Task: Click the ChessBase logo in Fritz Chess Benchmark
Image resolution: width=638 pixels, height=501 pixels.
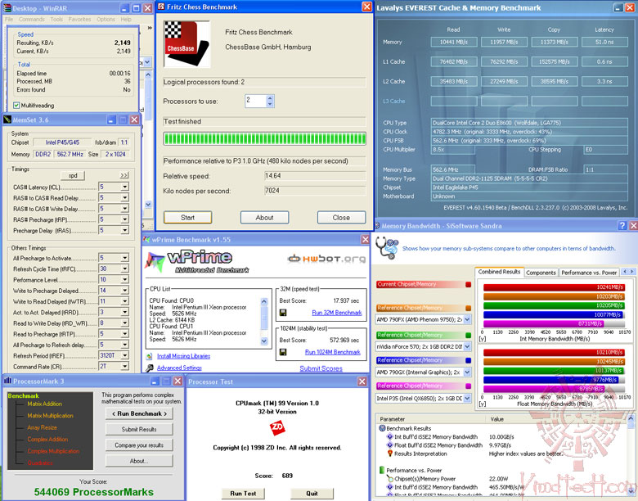Action: point(186,43)
